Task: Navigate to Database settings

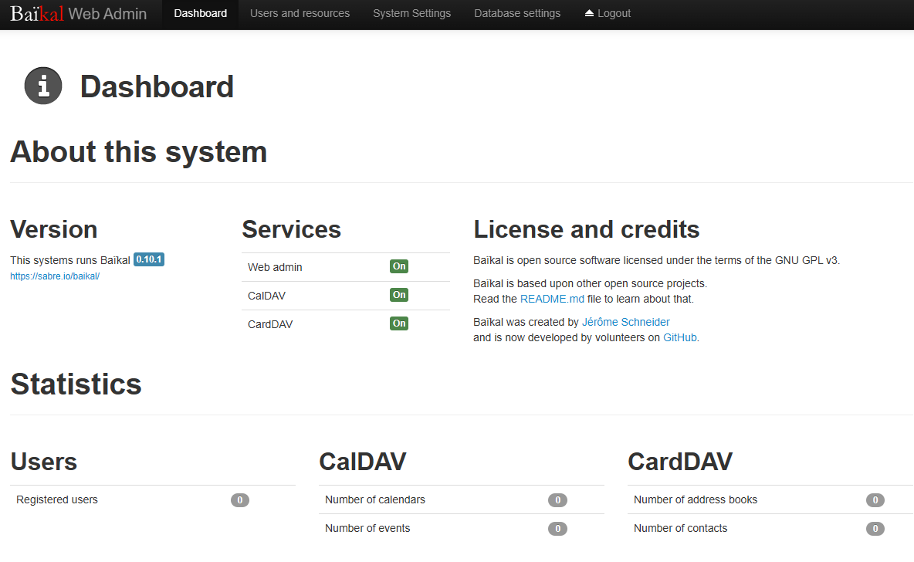Action: click(x=517, y=13)
